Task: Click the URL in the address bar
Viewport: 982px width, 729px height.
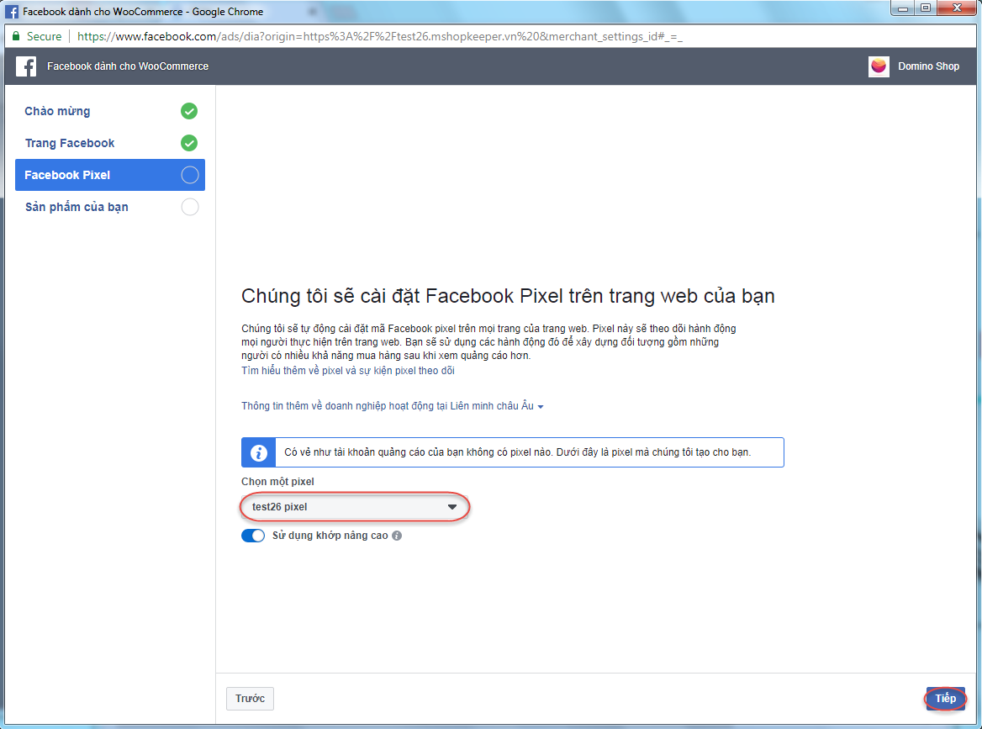Action: (x=379, y=36)
